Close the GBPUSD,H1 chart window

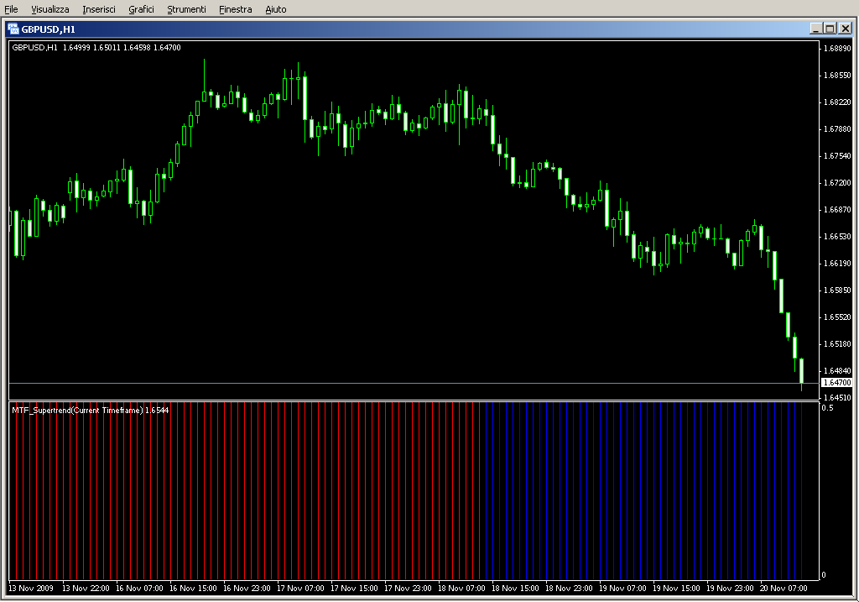(x=846, y=29)
